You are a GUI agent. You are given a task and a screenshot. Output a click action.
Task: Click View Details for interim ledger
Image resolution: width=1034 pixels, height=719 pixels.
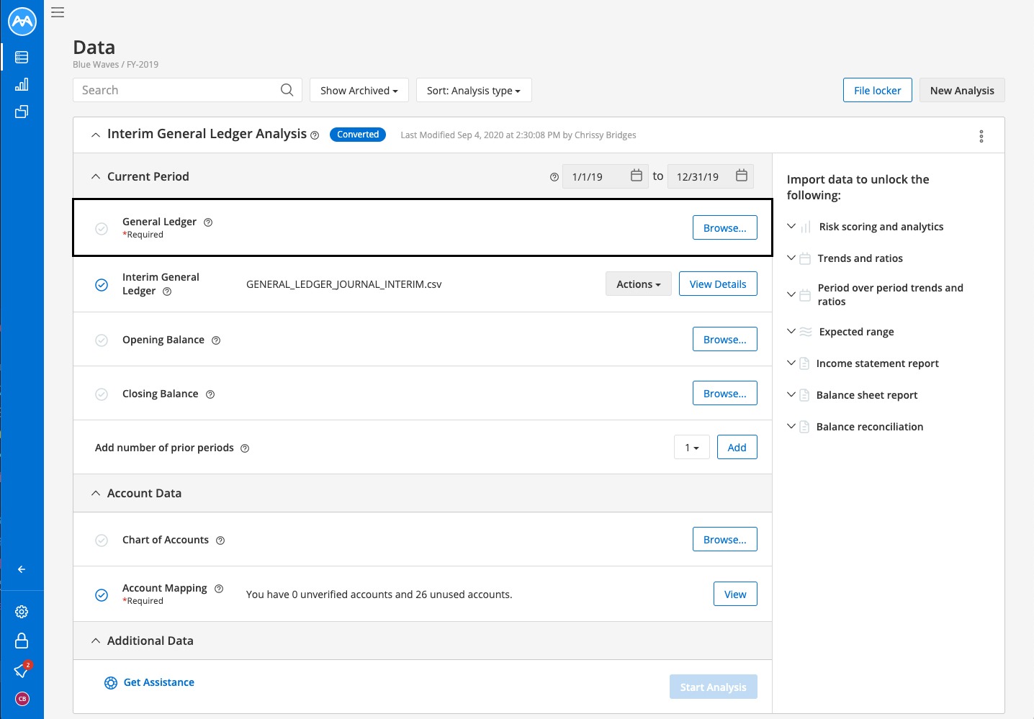(718, 284)
